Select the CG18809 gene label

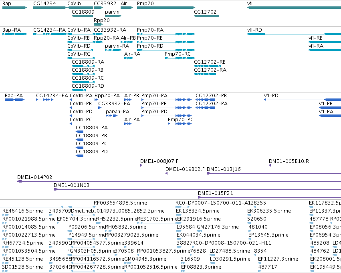tap(83, 12)
